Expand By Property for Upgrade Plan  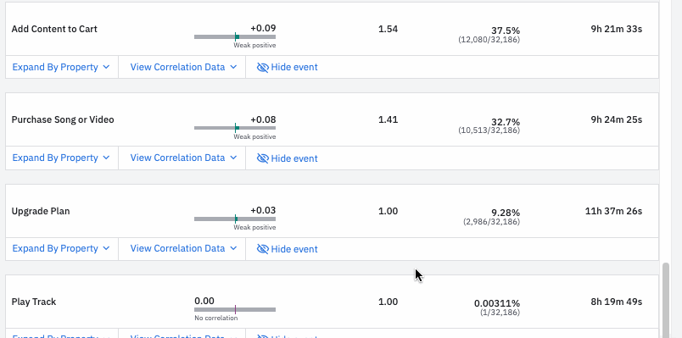click(x=61, y=248)
